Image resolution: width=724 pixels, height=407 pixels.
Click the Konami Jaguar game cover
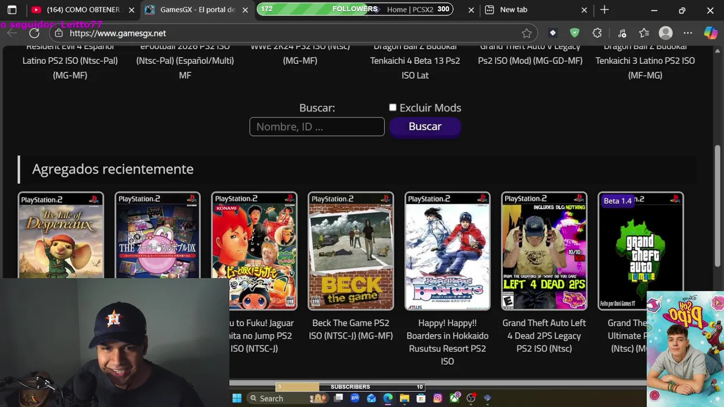(x=254, y=251)
